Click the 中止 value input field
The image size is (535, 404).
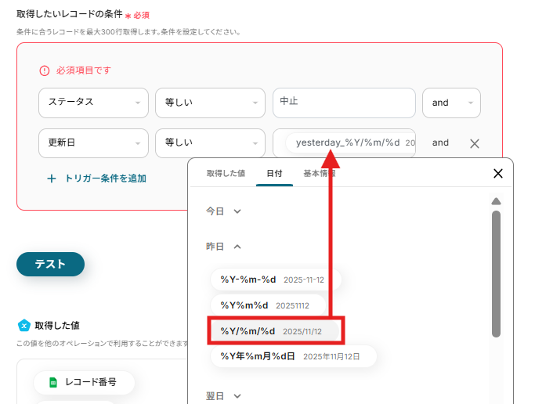344,103
